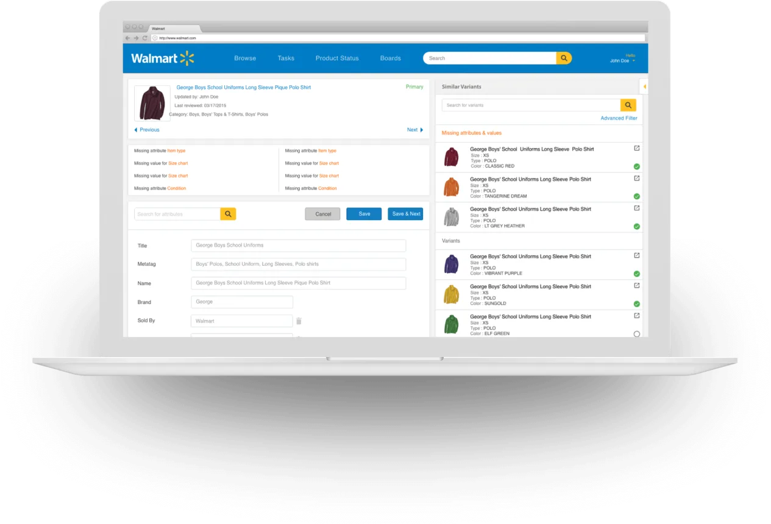The width and height of the screenshot is (771, 524).
Task: Click the TANGERINE DREAM shirt thumbnail
Action: pos(451,187)
